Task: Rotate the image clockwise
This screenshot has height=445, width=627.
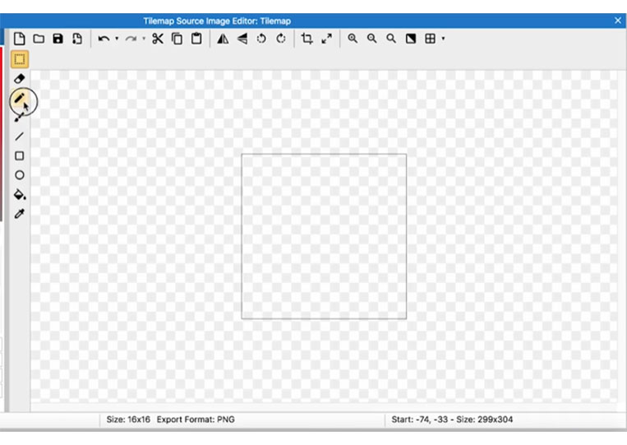Action: click(281, 39)
